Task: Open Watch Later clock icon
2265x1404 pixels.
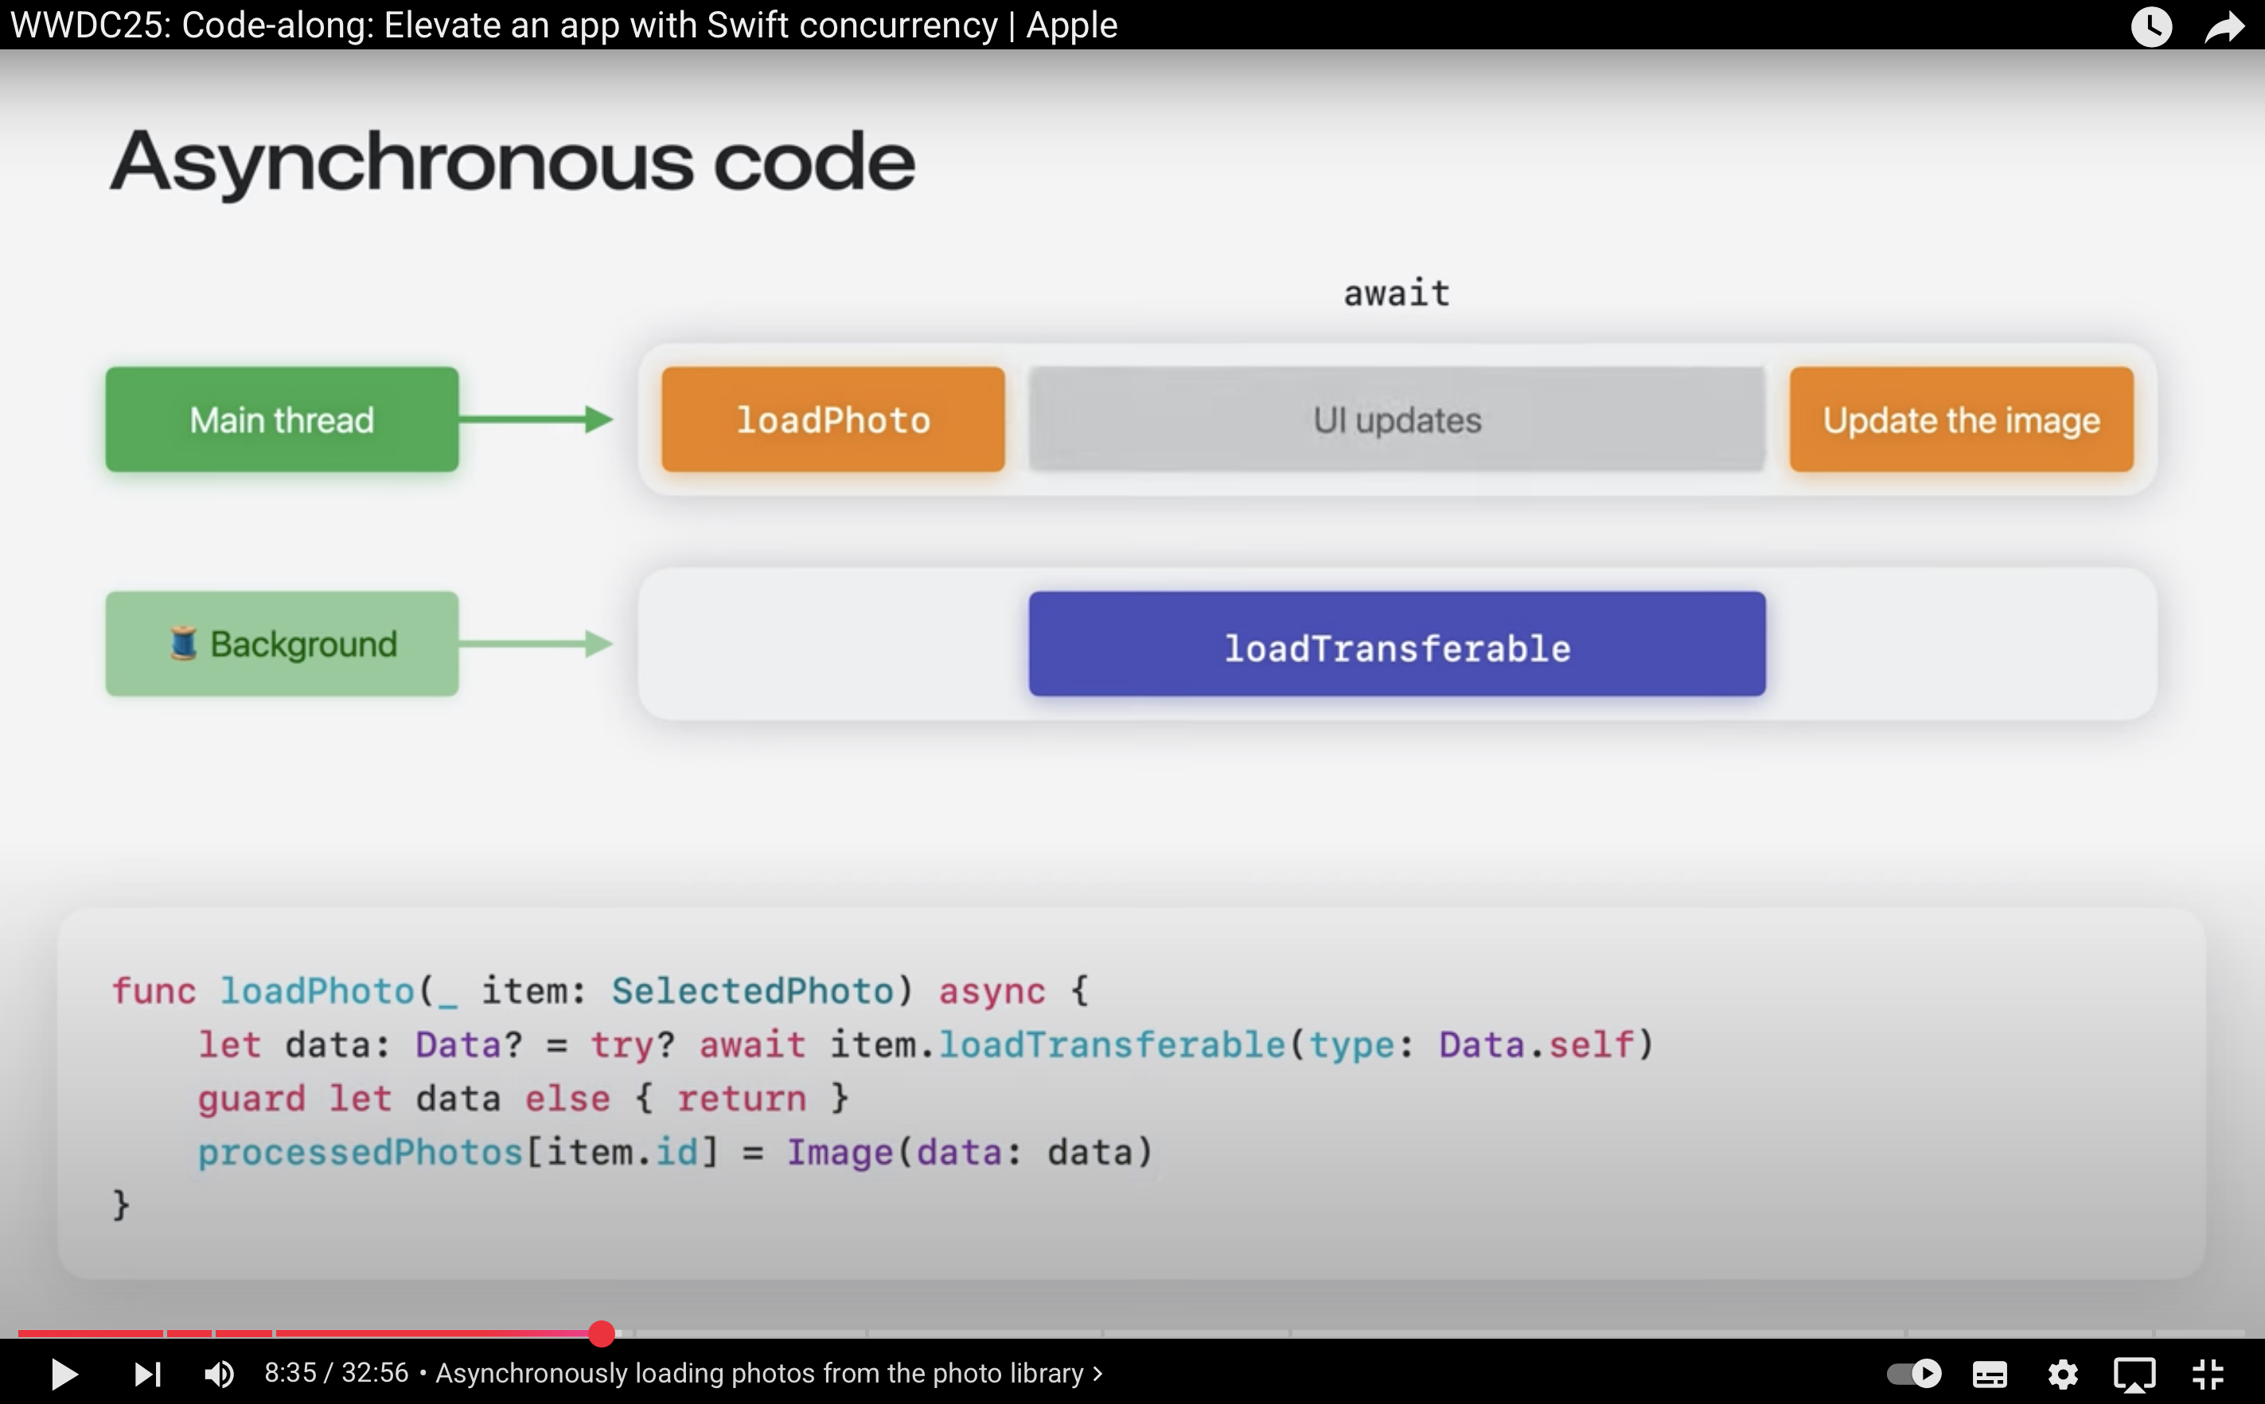Action: 2151,26
